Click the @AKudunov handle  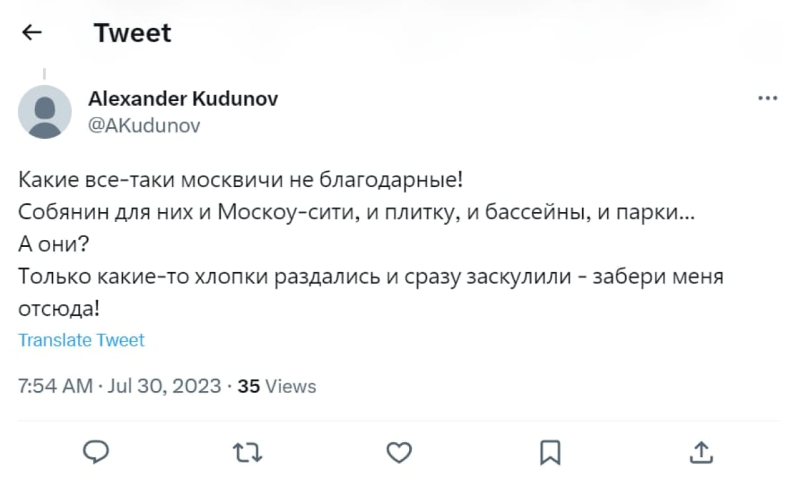(x=143, y=125)
